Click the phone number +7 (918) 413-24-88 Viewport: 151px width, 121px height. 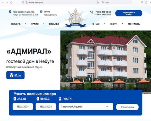103,12
